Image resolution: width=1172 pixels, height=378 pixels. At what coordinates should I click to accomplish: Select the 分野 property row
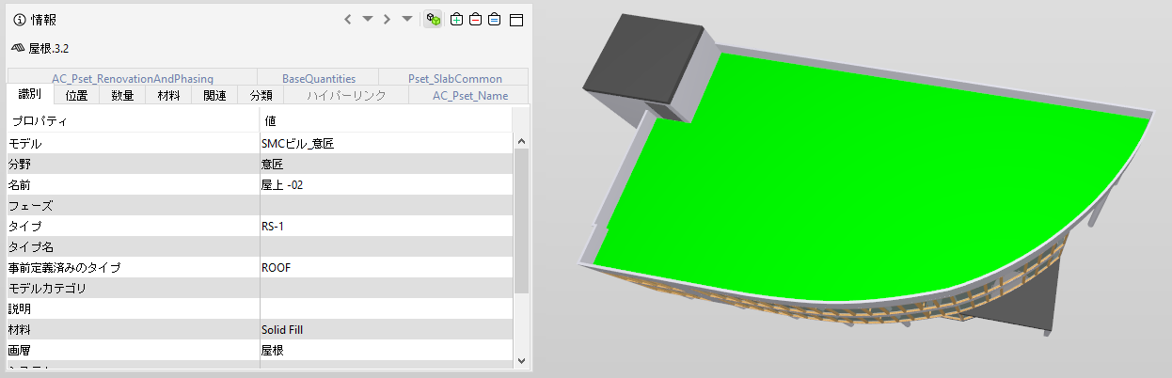point(261,165)
